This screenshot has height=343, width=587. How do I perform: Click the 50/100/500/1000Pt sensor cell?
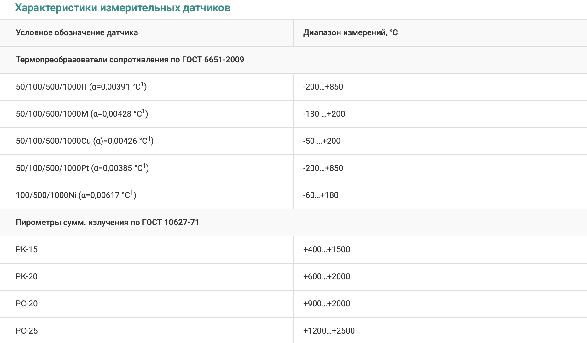[x=82, y=168]
